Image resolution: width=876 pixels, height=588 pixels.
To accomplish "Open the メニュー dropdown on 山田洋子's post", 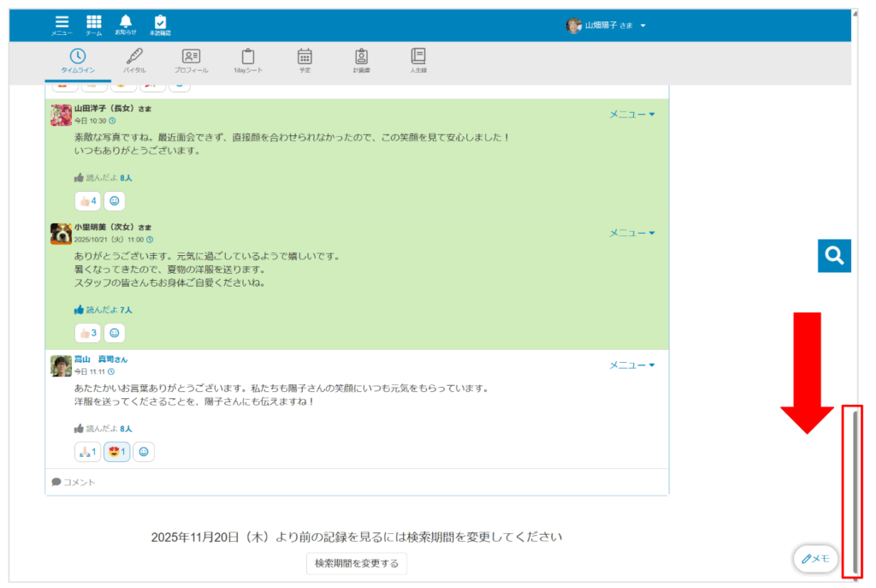I will click(x=631, y=113).
